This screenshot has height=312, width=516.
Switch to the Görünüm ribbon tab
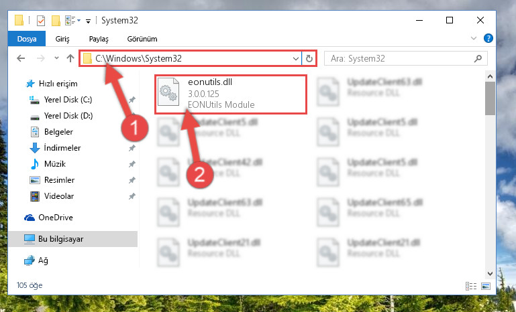pos(142,39)
